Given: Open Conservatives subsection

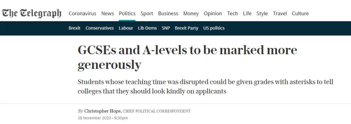Looking at the screenshot, I should click(x=100, y=28).
